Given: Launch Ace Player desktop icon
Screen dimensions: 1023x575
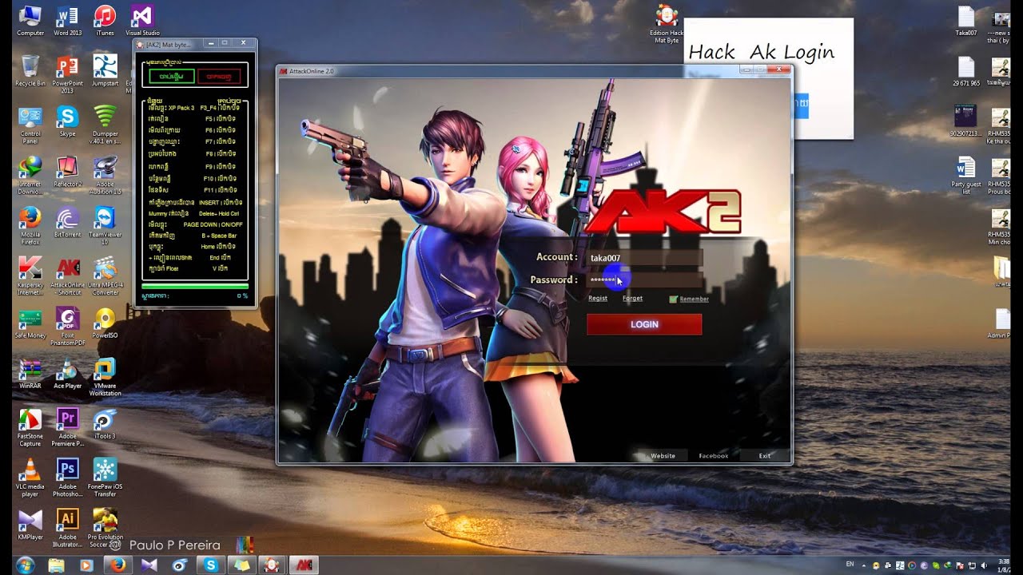Looking at the screenshot, I should (67, 374).
